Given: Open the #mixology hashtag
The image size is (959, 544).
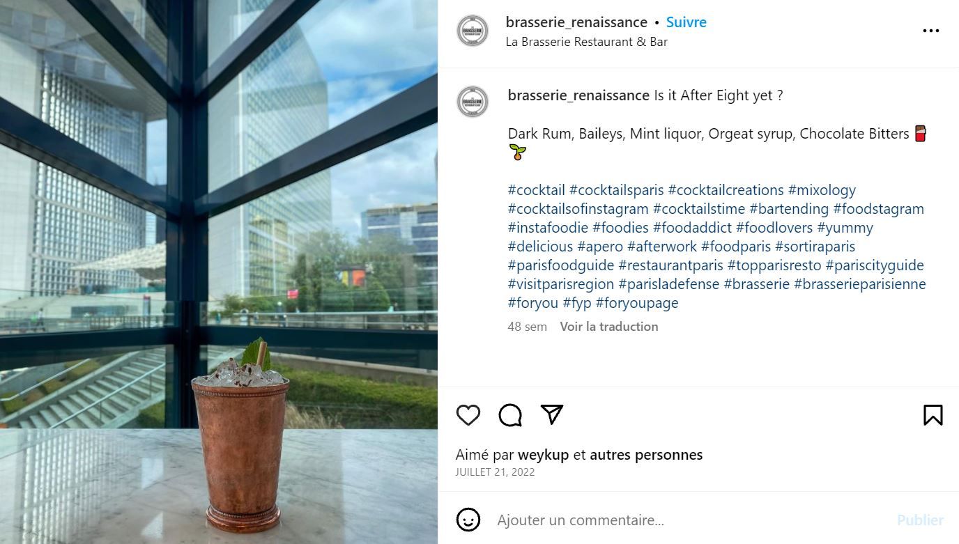Looking at the screenshot, I should (822, 190).
